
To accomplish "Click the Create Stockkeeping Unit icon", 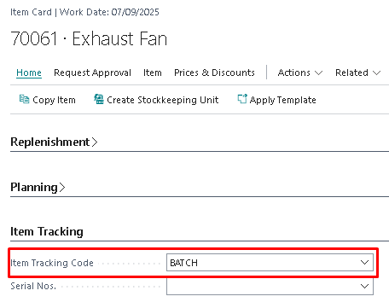I will [99, 99].
